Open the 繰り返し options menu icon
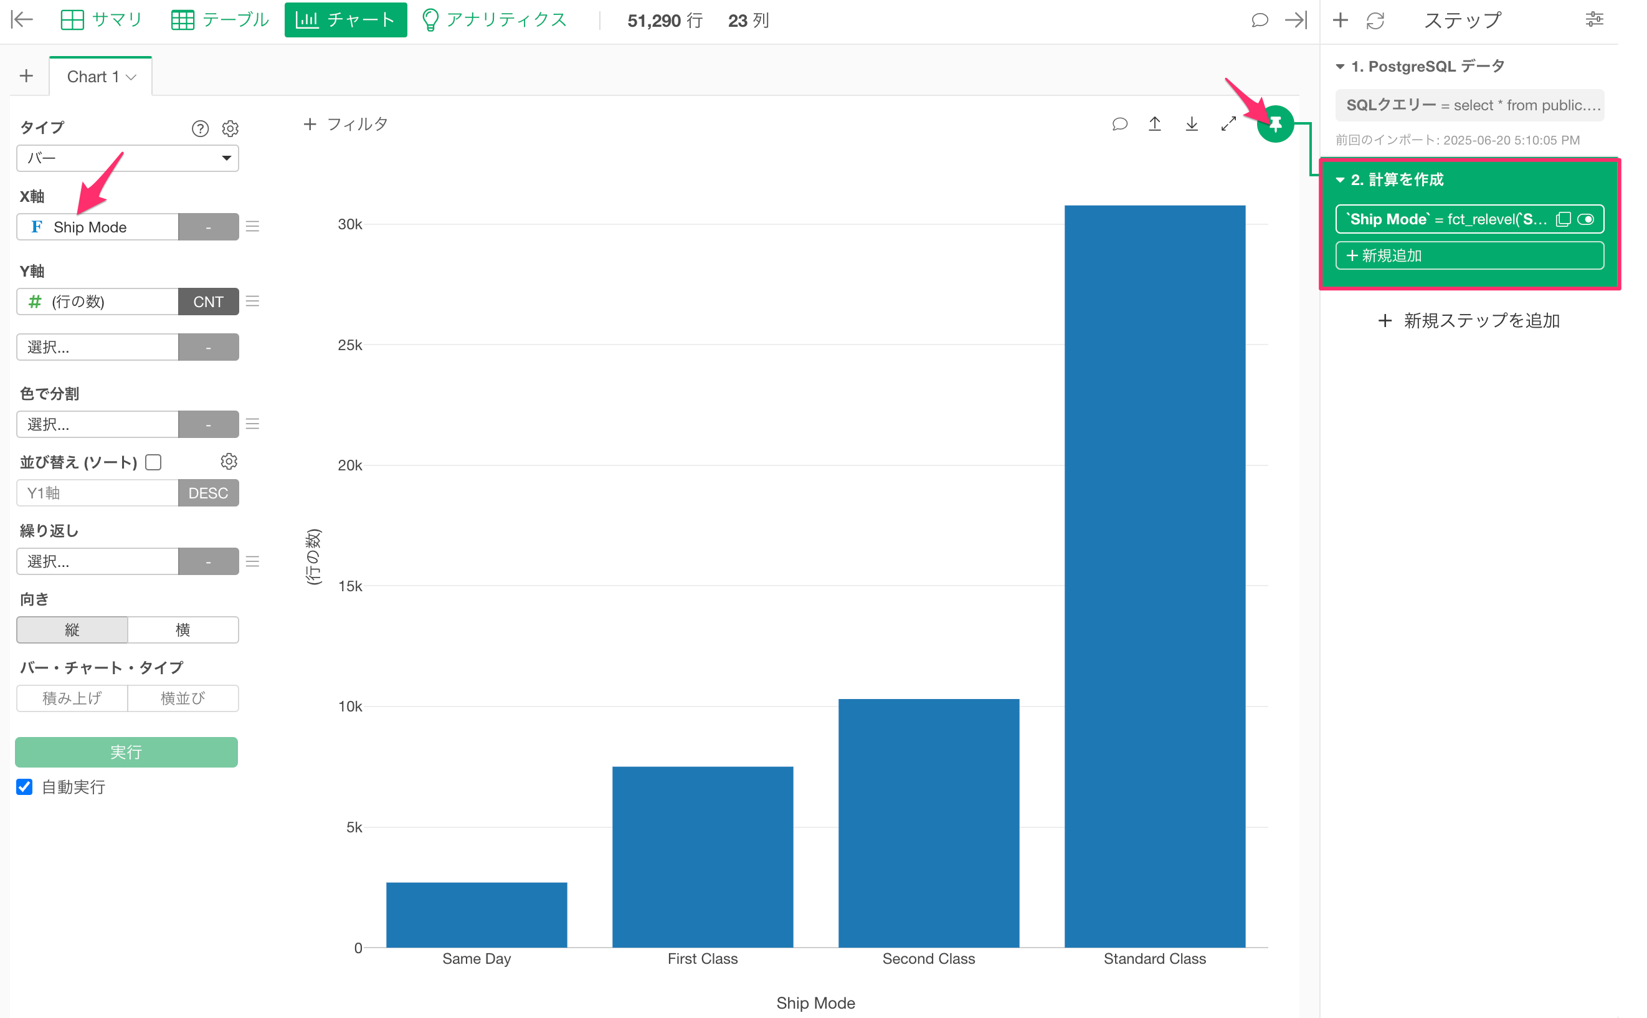1647x1018 pixels. click(252, 561)
